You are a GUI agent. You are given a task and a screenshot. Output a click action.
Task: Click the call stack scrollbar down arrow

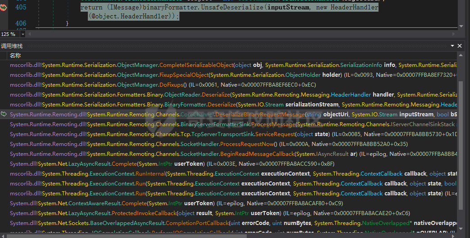pyautogui.click(x=461, y=229)
